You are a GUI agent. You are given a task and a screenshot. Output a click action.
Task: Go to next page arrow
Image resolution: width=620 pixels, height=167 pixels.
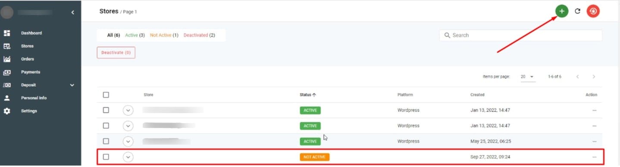[594, 77]
